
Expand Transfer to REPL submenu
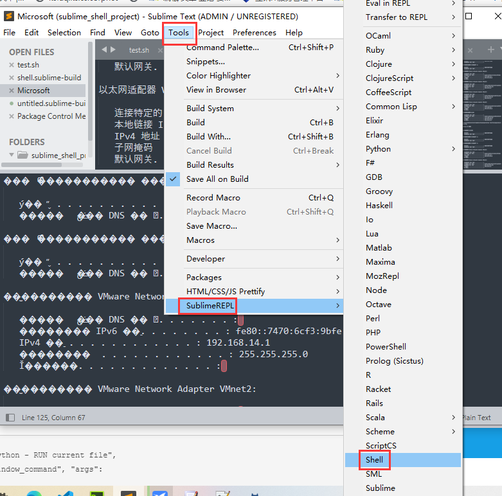403,17
